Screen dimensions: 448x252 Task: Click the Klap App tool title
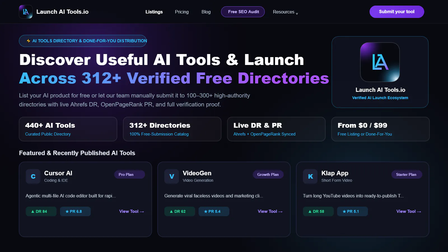pos(335,173)
